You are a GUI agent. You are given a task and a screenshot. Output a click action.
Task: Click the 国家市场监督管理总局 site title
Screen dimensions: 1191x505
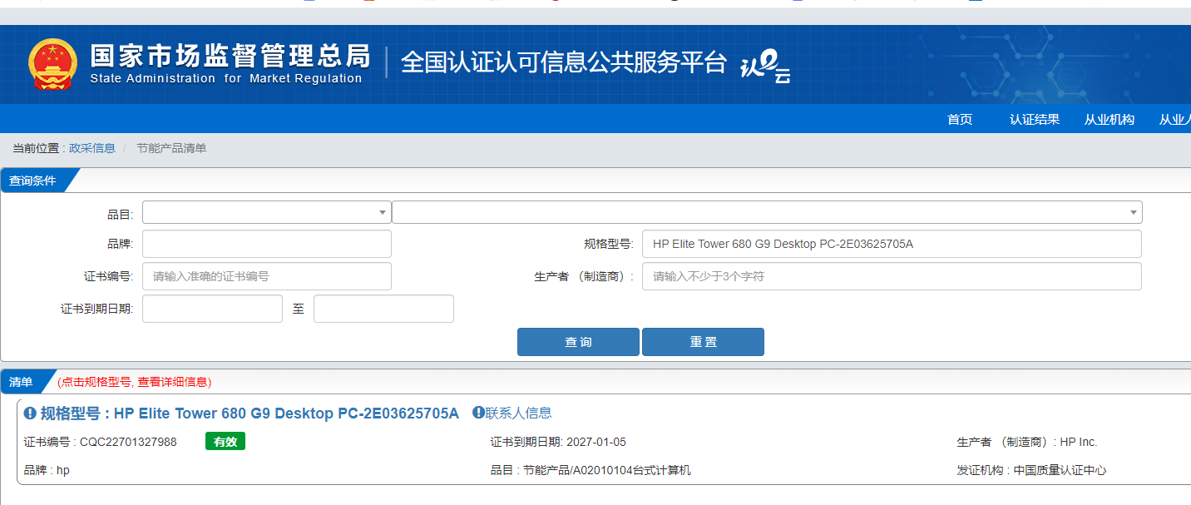pos(230,56)
